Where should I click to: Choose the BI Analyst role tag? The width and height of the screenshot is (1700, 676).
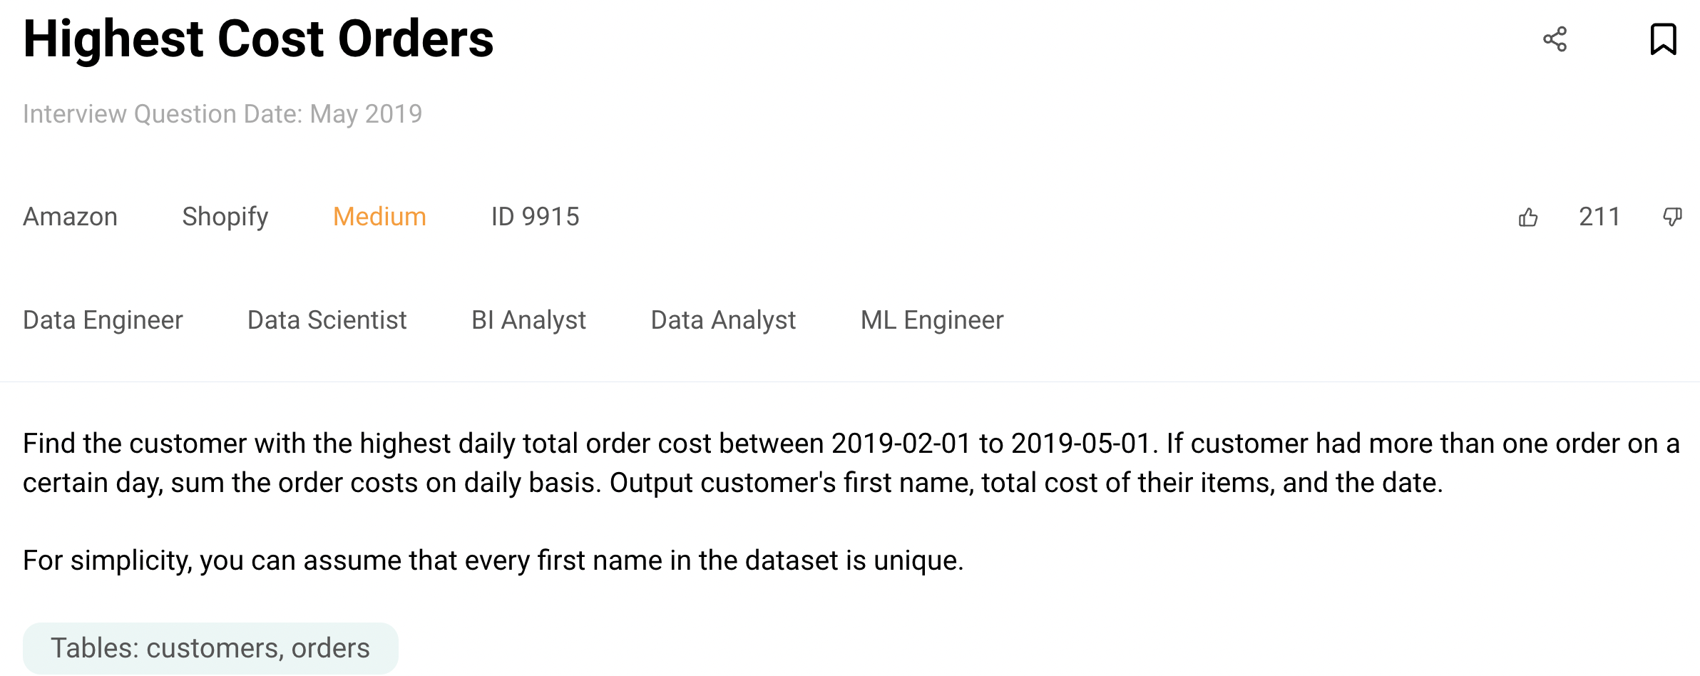(x=528, y=320)
